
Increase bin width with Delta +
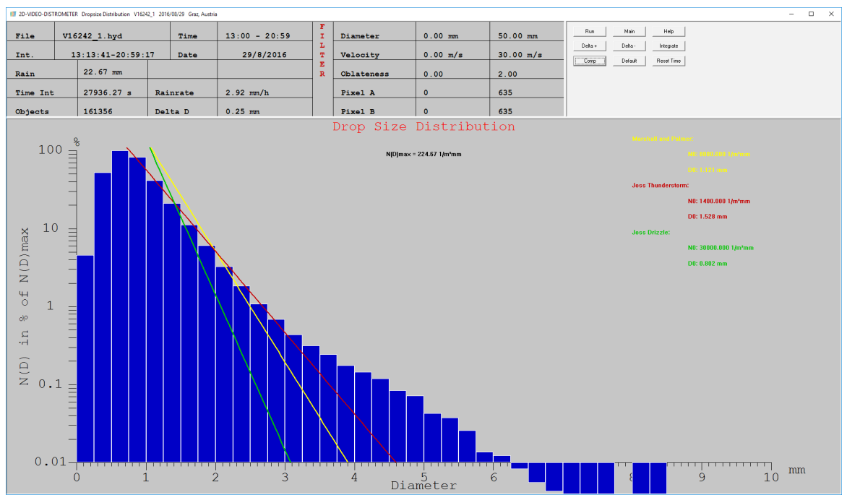589,46
